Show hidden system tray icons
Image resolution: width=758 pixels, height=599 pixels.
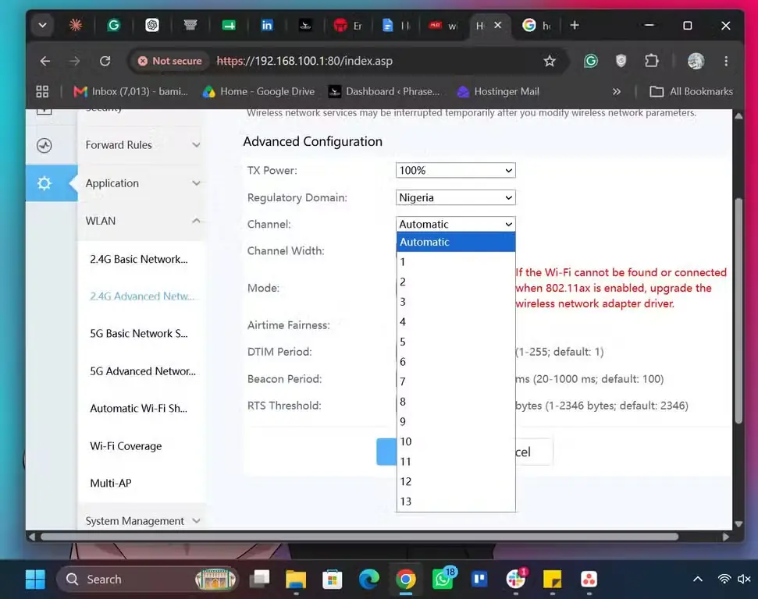698,579
